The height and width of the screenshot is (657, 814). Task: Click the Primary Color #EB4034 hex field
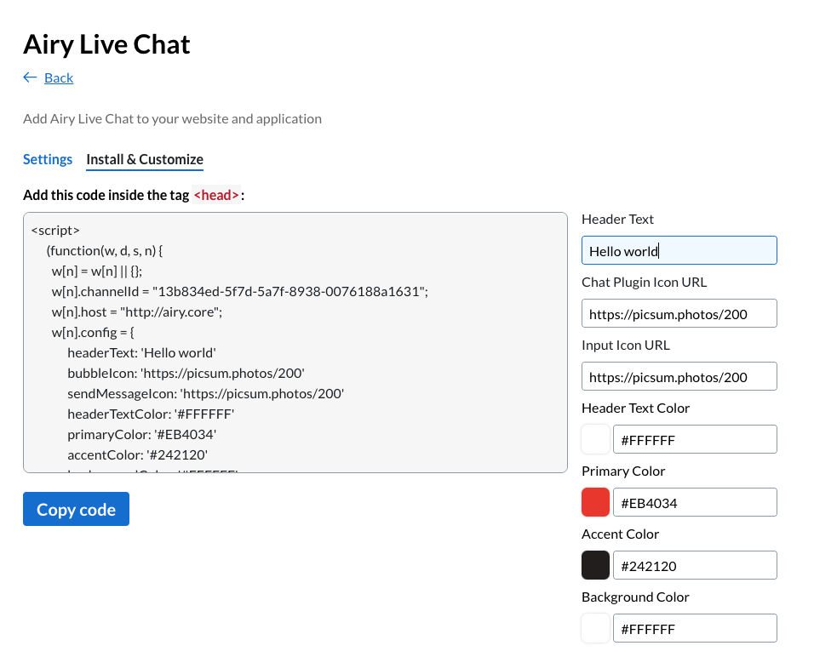pyautogui.click(x=694, y=502)
